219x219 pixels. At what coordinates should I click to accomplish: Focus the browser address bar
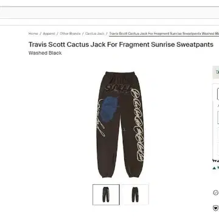tap(109, 13)
